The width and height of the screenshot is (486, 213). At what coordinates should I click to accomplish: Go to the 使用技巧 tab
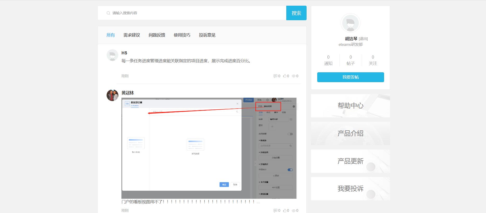point(182,35)
